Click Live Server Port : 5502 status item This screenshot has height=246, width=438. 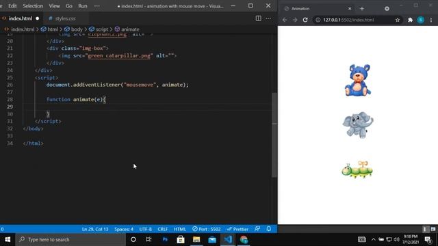207,230
